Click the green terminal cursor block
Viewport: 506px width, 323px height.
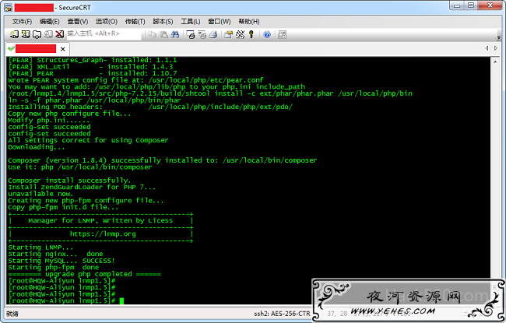pyautogui.click(x=121, y=300)
